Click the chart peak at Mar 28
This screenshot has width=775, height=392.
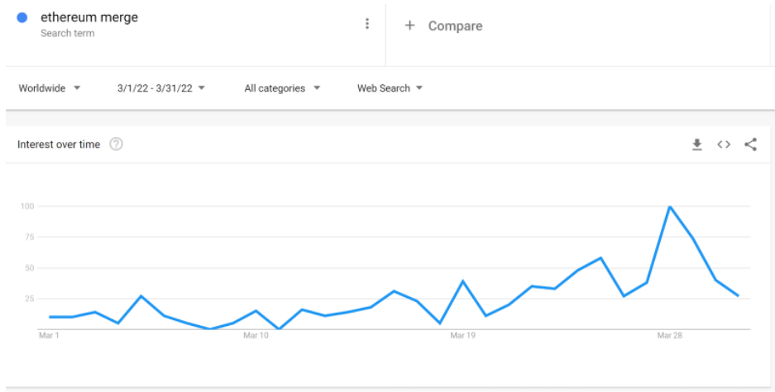tap(670, 206)
